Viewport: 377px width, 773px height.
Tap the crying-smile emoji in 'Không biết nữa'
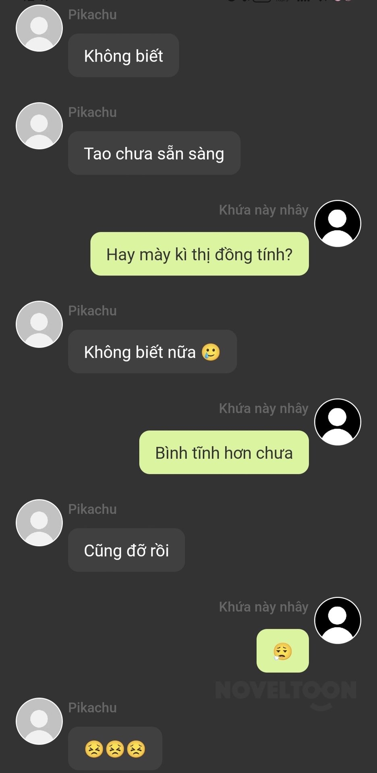(211, 352)
